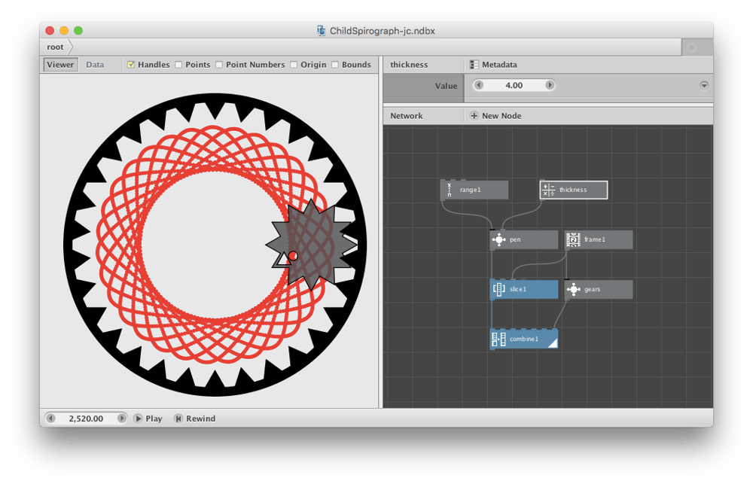Screen dimensions: 753x484
Task: Select the range1 node label
Action: pos(470,190)
